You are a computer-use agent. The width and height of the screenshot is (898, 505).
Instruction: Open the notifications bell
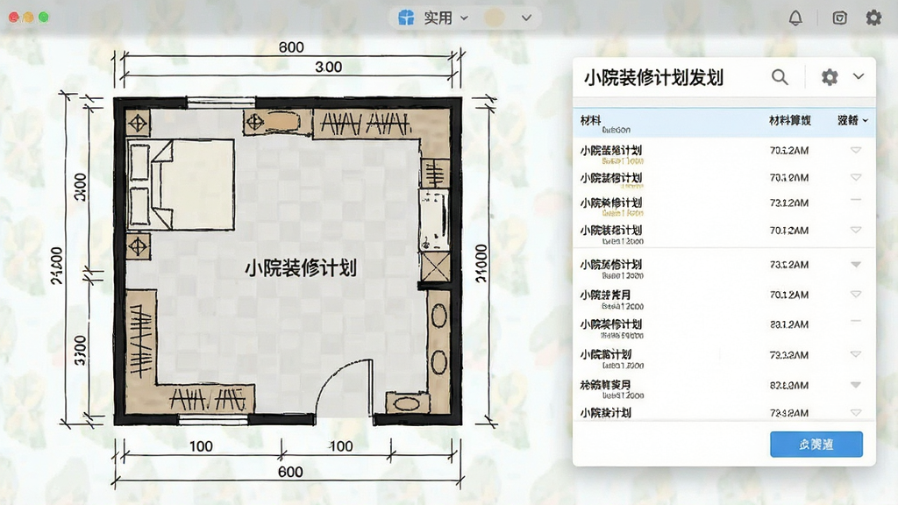(x=795, y=18)
